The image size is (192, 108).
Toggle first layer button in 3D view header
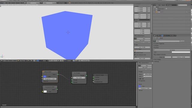49,60
